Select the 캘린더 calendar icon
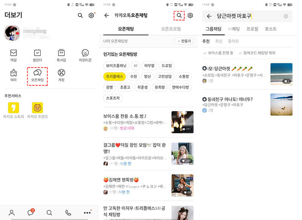The height and width of the screenshot is (220, 302). pyautogui.click(x=37, y=53)
